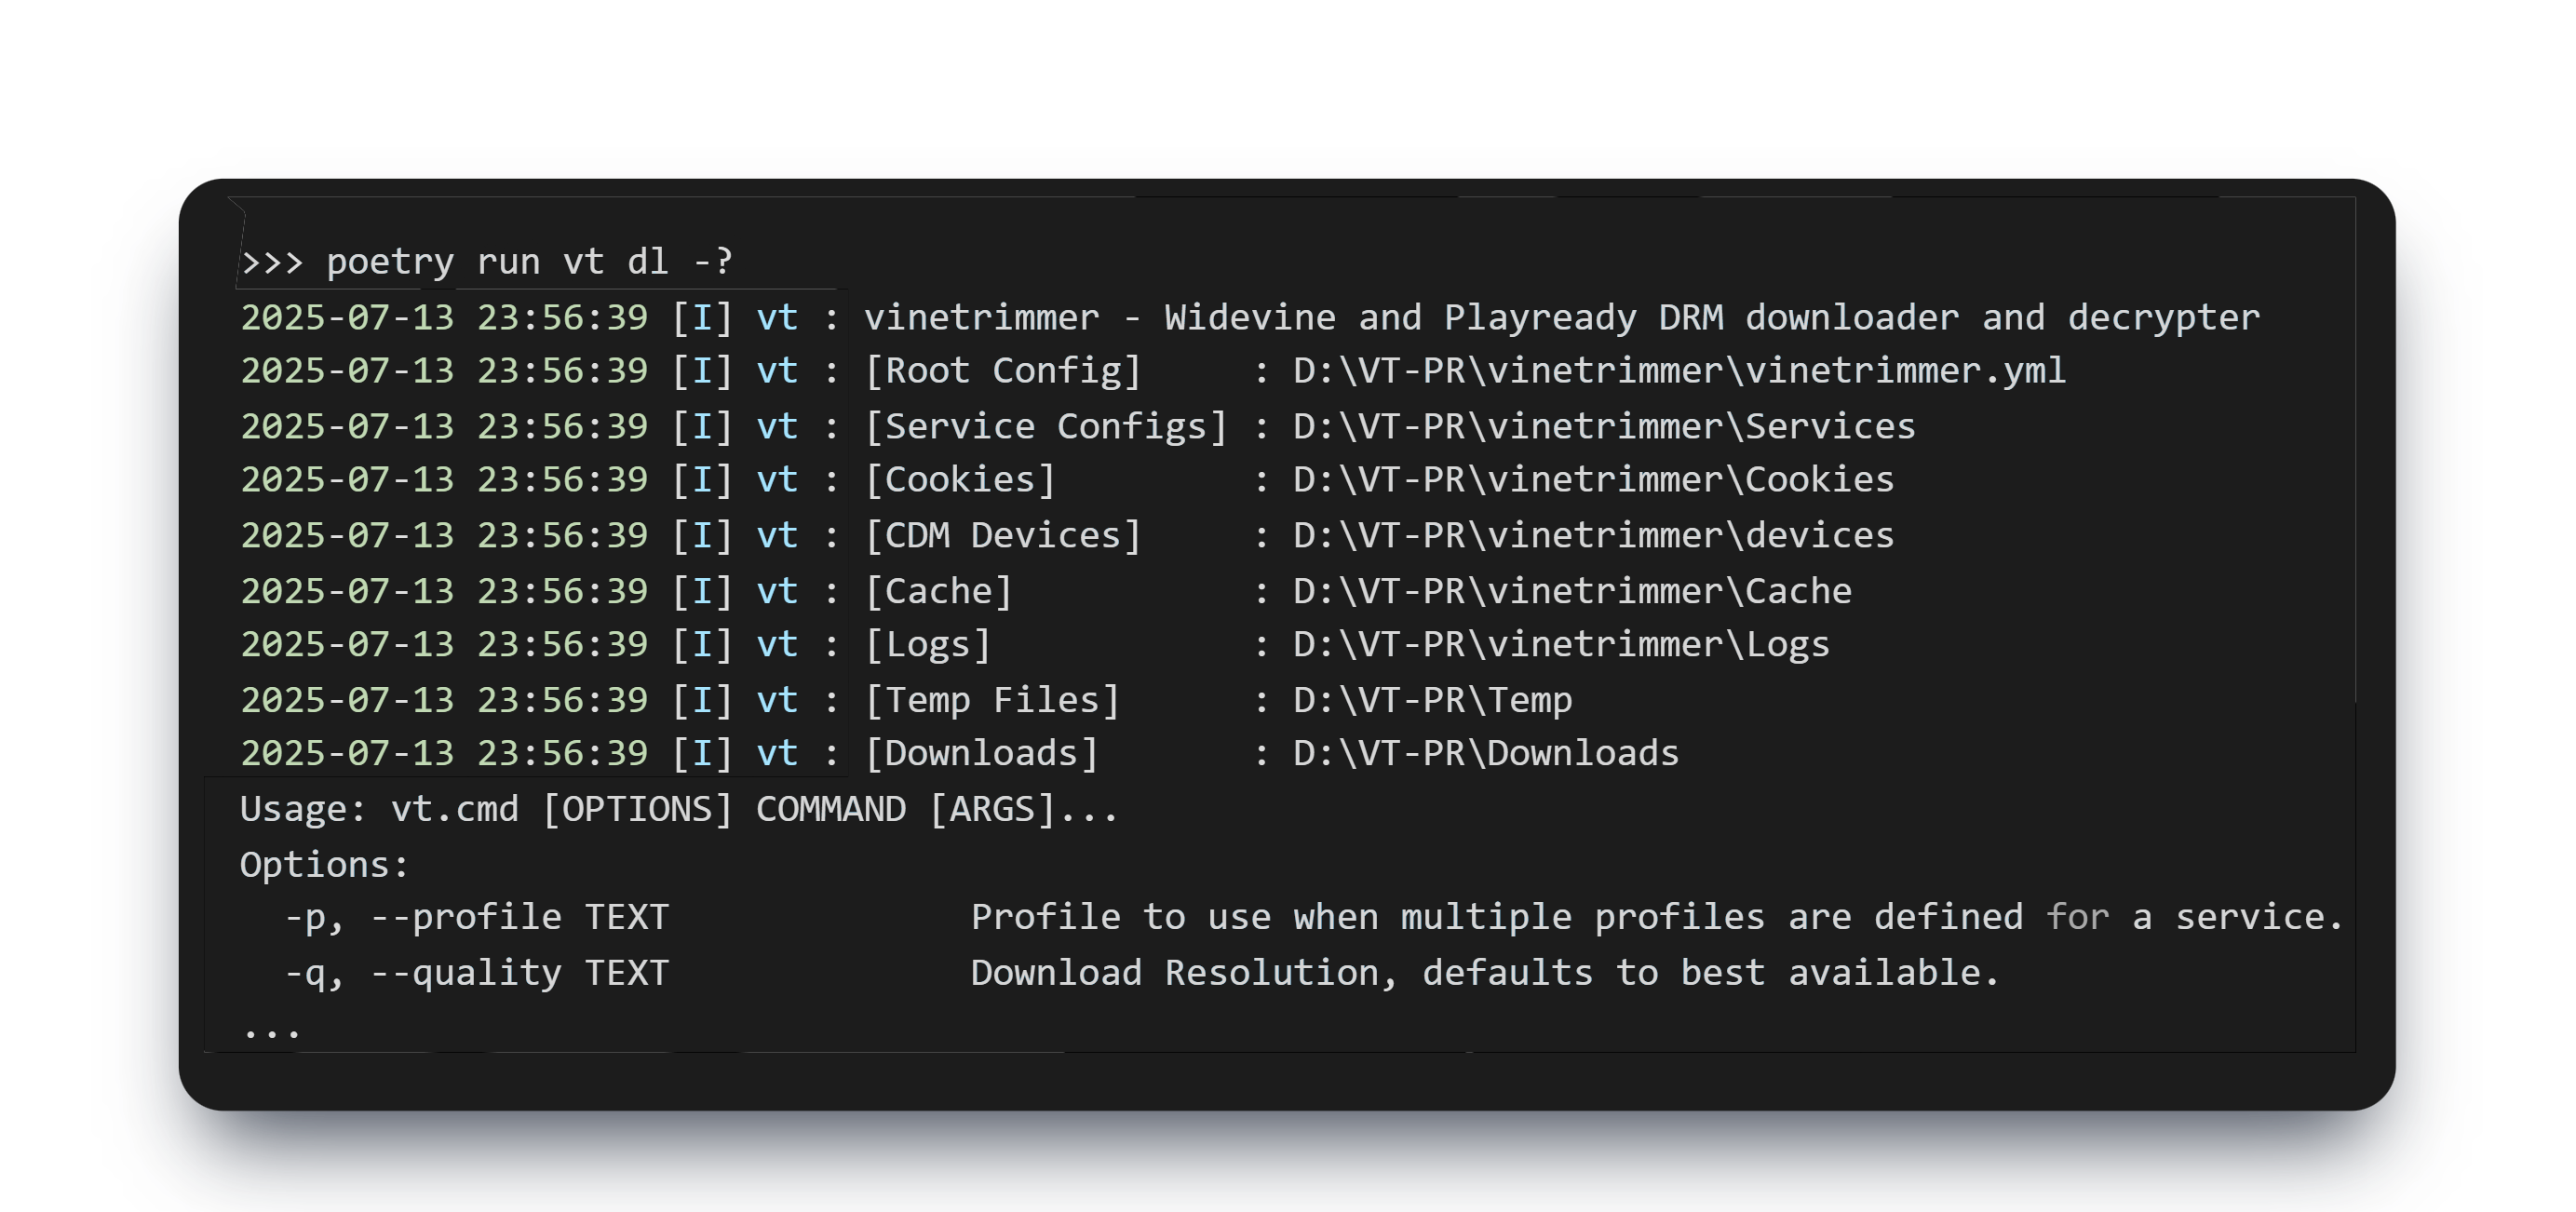
Task: Click the D:\VT-PR\Downloads path
Action: (x=1485, y=753)
